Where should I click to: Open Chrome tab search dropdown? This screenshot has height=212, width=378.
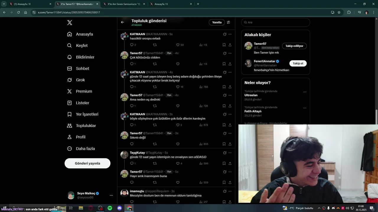click(4, 4)
